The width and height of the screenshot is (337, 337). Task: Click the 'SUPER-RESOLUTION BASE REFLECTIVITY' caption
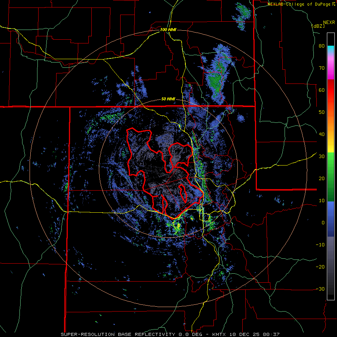118,334
